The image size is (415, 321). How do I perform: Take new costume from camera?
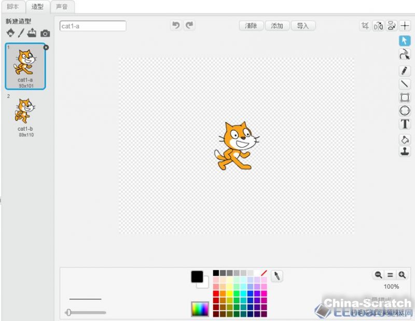[x=46, y=33]
